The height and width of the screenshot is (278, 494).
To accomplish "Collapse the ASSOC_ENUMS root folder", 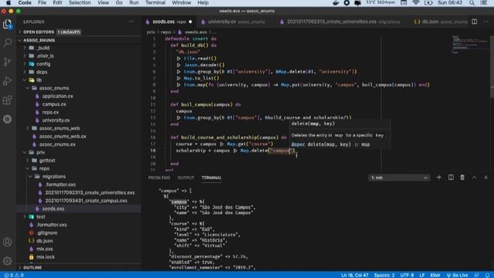I will click(79, 40).
